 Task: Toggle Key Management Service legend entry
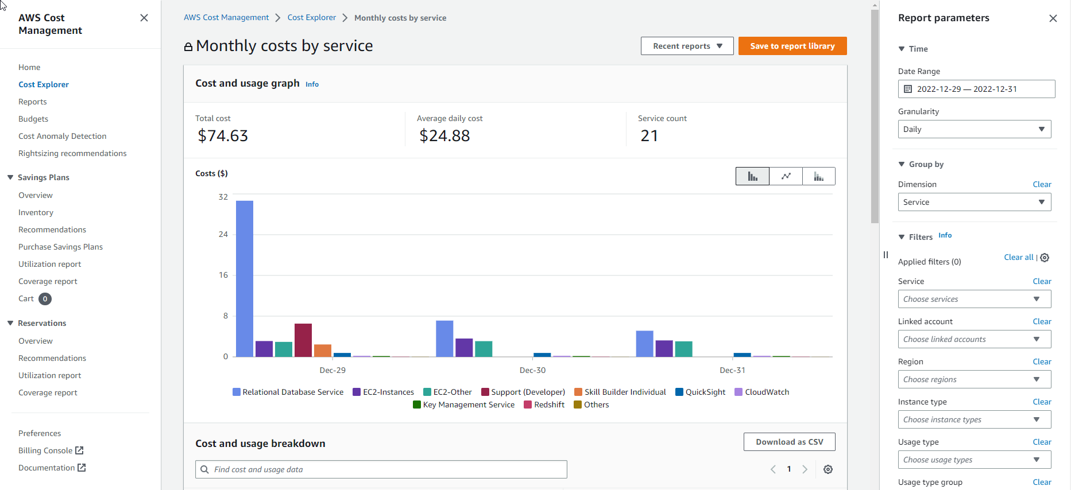pos(464,405)
